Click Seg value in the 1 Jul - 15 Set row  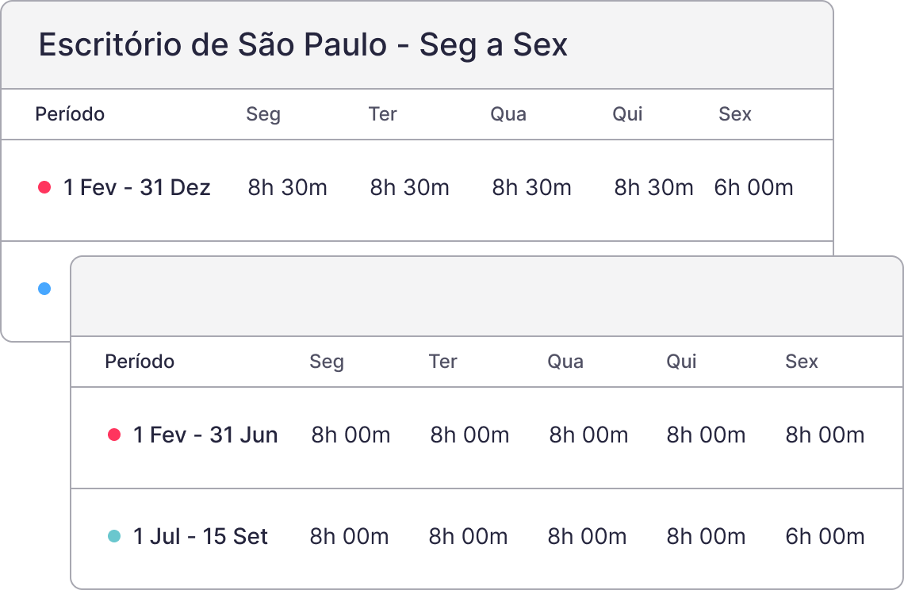tap(349, 536)
